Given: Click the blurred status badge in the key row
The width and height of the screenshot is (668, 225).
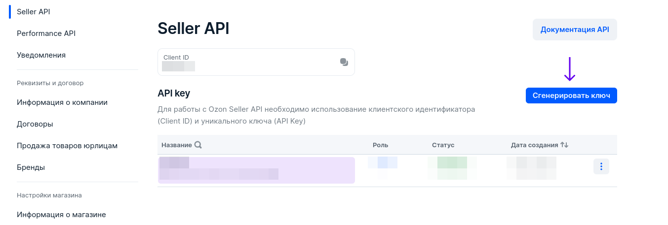Looking at the screenshot, I should 452,167.
